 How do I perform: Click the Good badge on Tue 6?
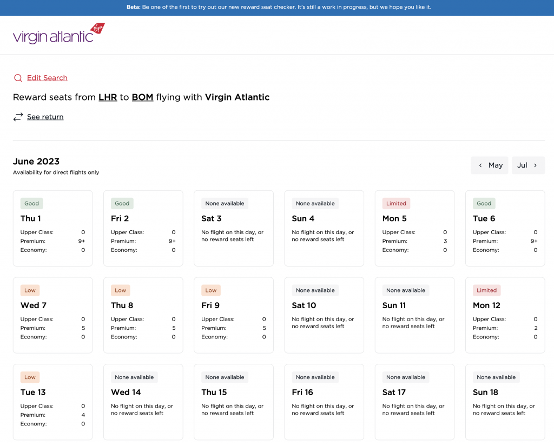point(484,203)
